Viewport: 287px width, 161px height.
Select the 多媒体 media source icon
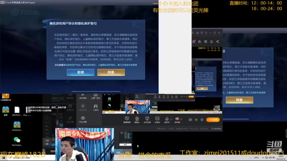coord(157,120)
